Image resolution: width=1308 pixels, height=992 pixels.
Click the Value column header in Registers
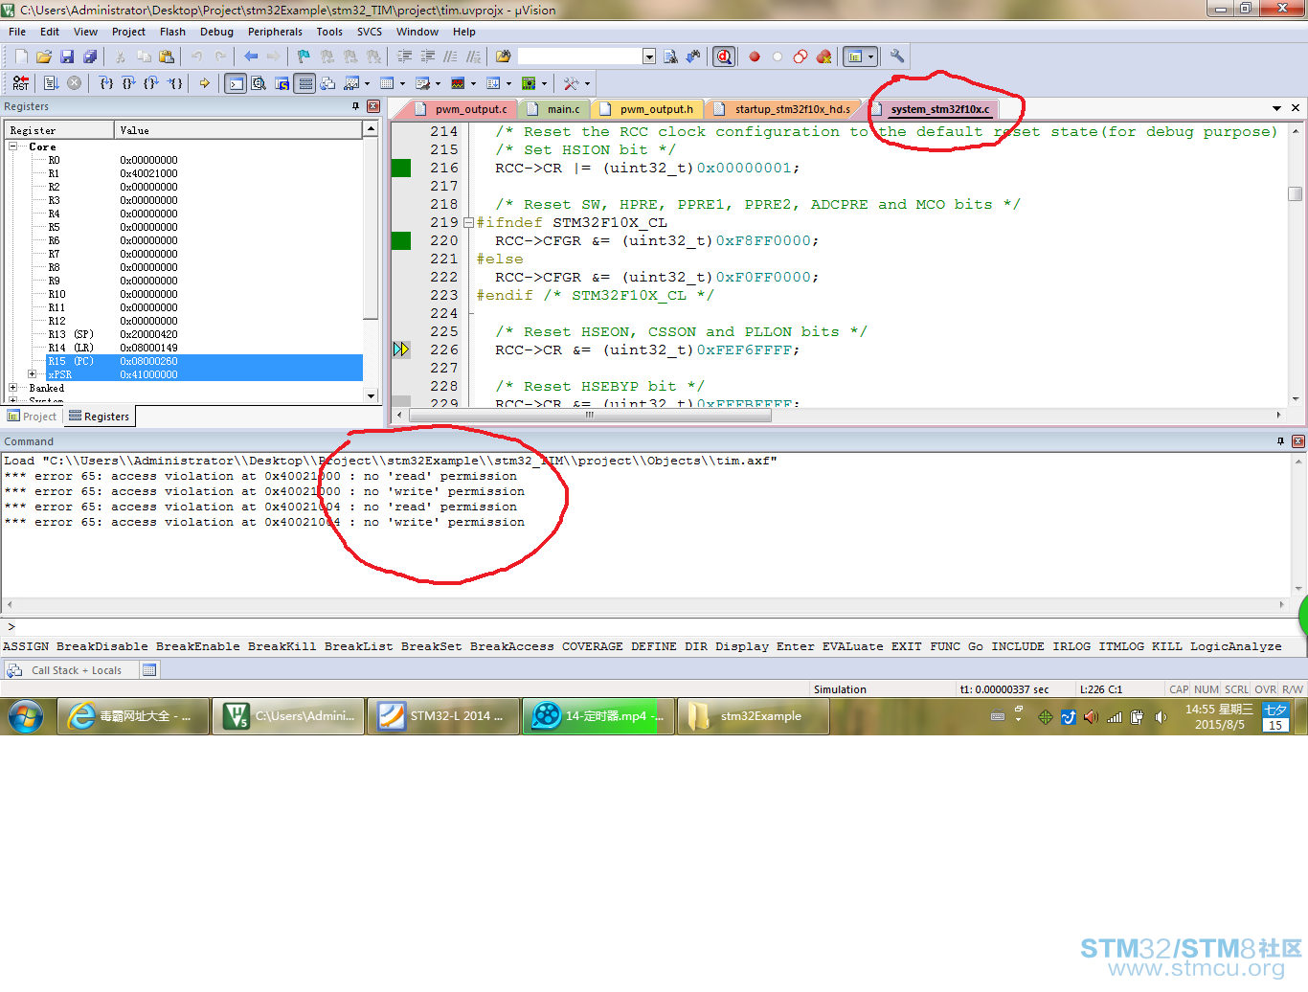(238, 130)
